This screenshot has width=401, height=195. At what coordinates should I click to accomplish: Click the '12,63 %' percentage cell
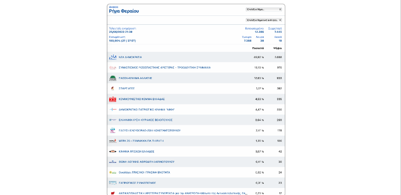point(259,78)
